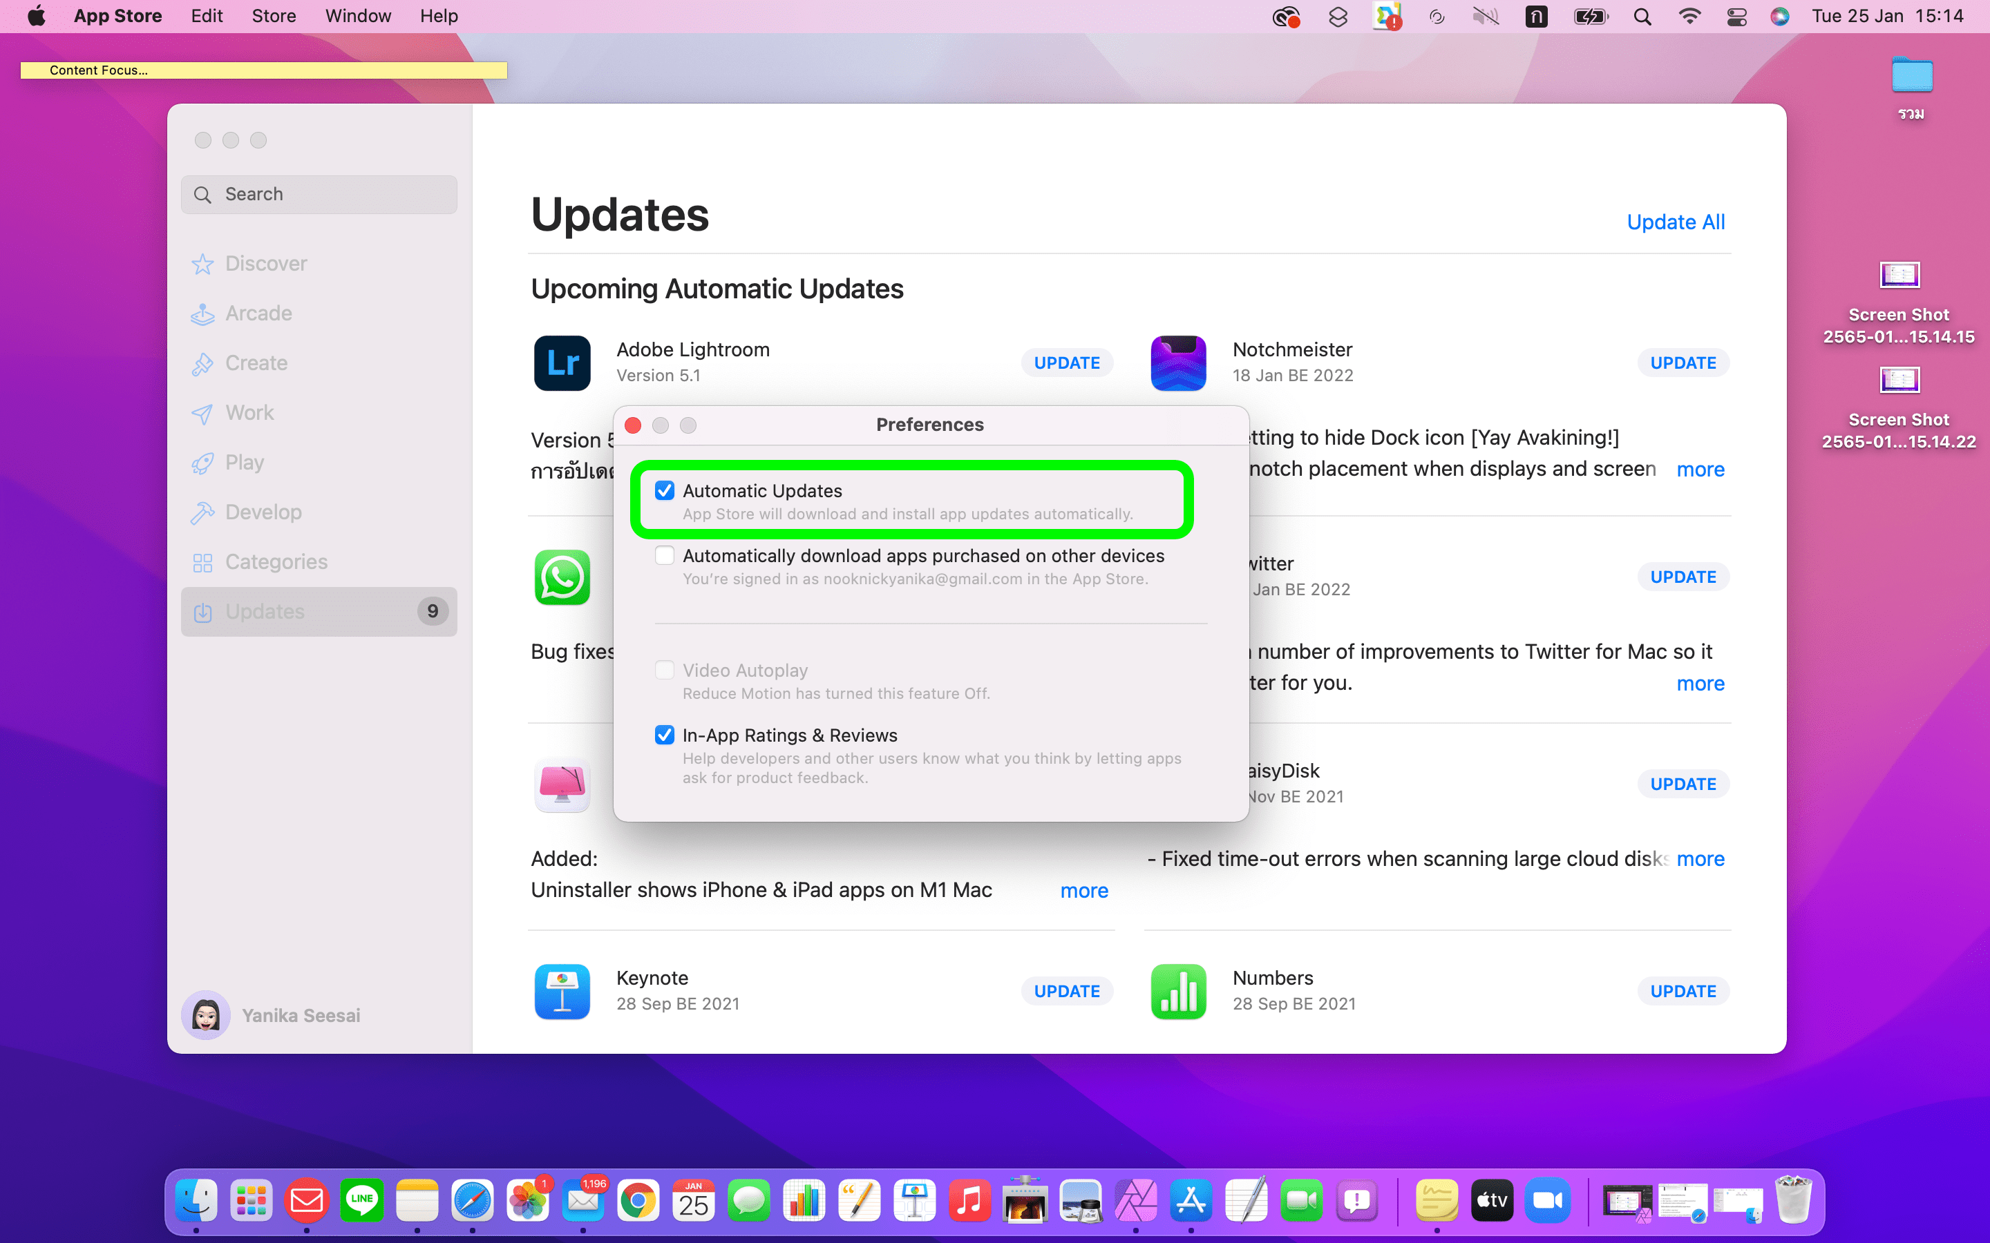
Task: Update the Keynote app
Action: (1067, 991)
